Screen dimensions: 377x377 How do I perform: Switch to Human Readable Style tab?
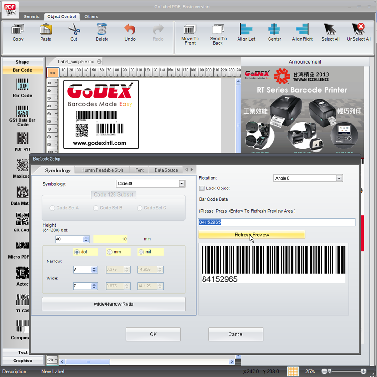click(102, 170)
